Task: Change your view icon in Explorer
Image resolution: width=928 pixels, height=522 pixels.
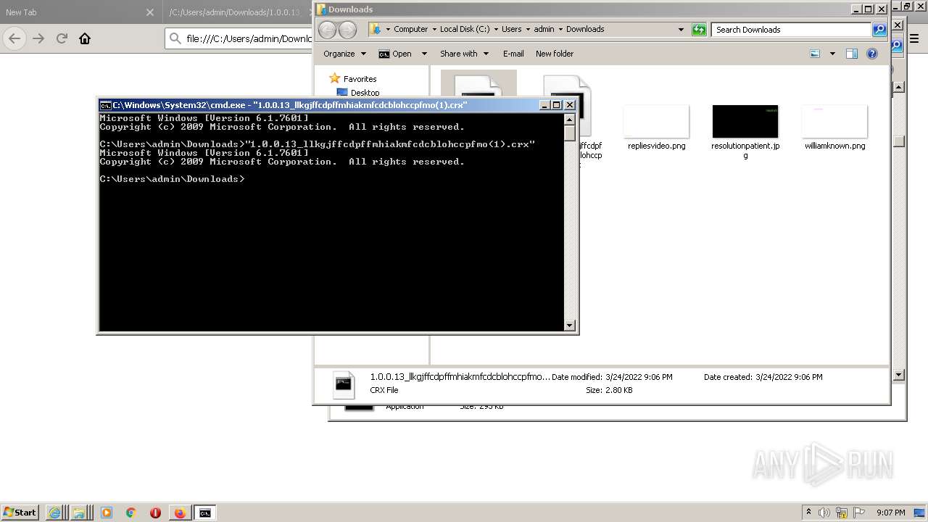Action: (x=815, y=54)
